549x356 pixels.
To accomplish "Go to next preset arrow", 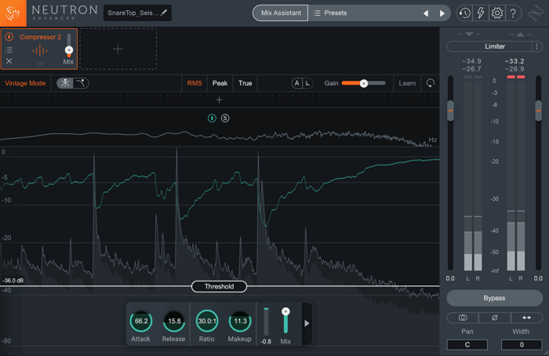I will [442, 13].
